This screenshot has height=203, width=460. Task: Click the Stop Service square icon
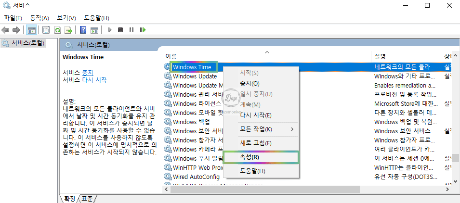tap(120, 30)
